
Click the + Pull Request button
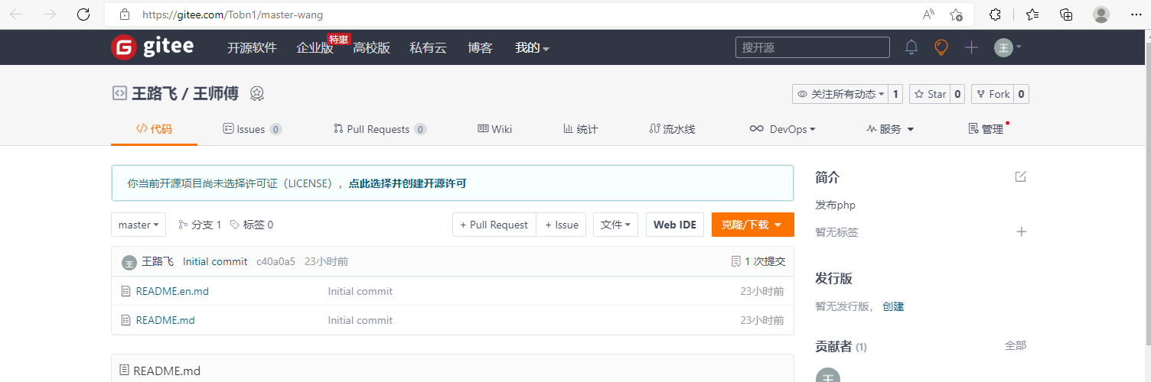coord(494,225)
